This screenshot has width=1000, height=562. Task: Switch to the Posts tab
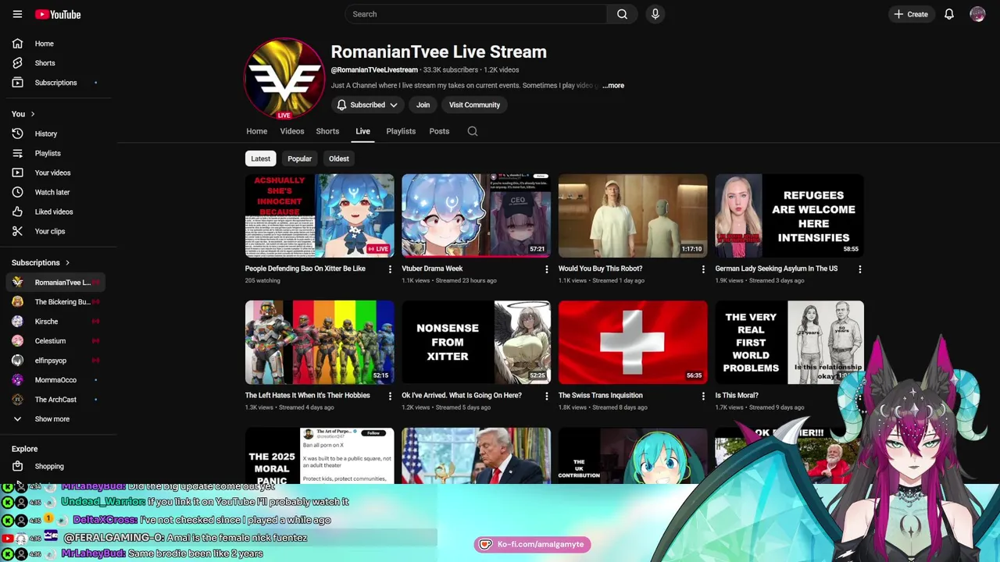coord(439,131)
